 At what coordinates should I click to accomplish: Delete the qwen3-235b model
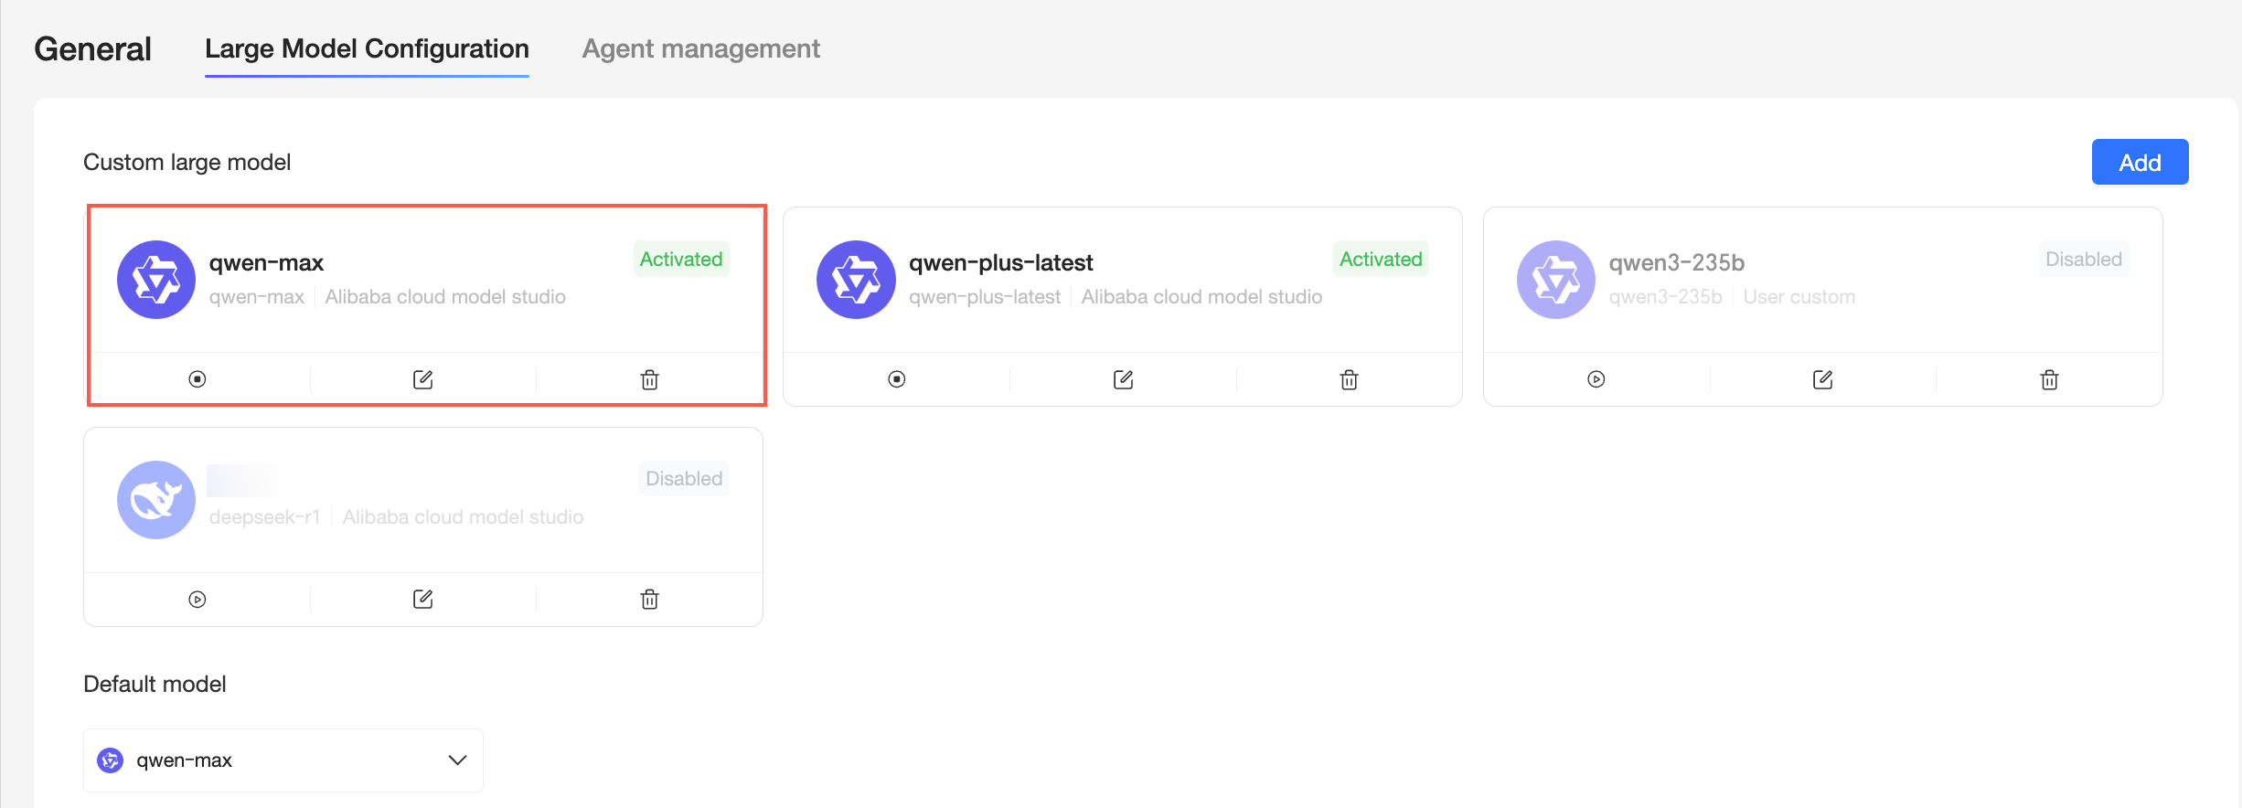[x=2050, y=379]
